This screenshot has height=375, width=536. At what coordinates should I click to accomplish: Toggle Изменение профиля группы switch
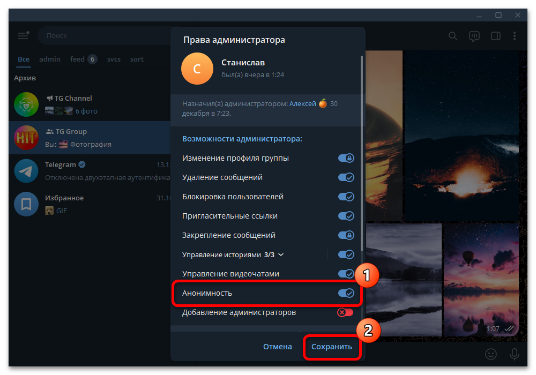click(346, 158)
